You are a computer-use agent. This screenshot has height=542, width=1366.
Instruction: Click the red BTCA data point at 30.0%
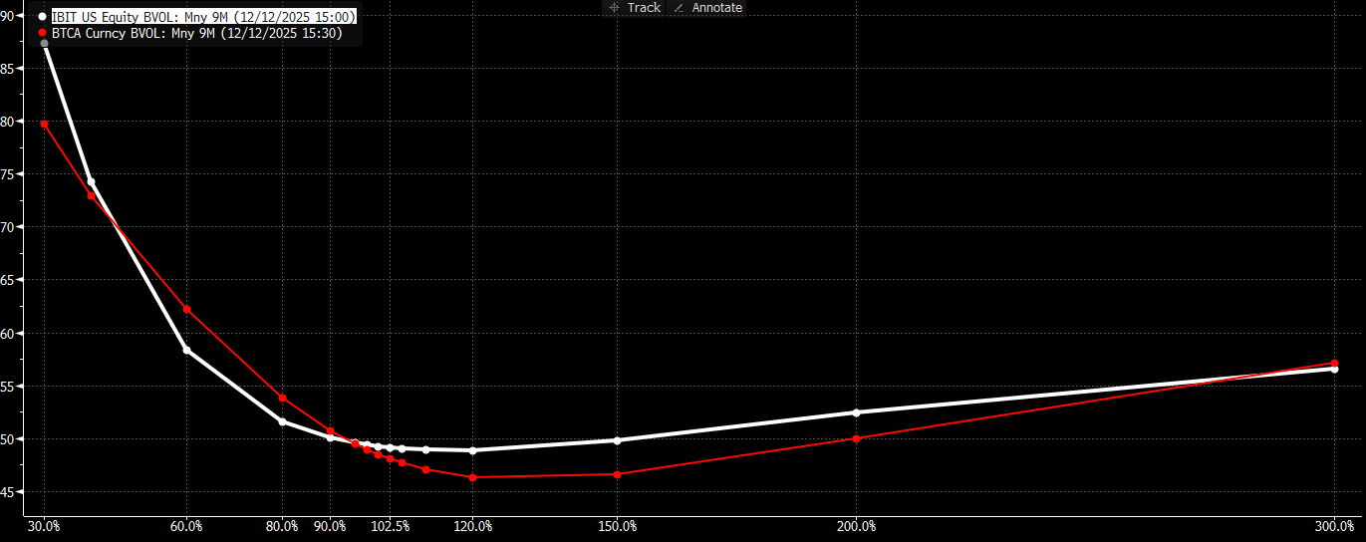point(44,124)
